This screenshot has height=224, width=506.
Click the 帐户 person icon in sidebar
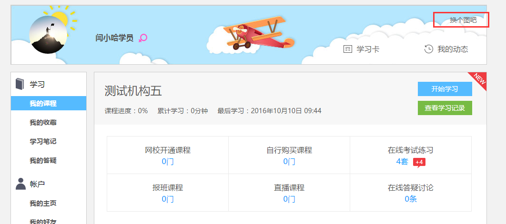click(20, 184)
